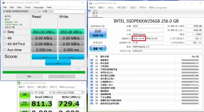
Task: Click the 655.08 MB/s Seq write result
Action: (71, 32)
